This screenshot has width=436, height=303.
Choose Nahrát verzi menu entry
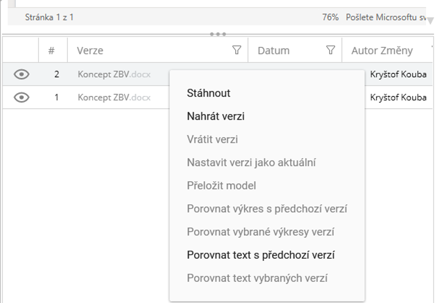pyautogui.click(x=215, y=116)
